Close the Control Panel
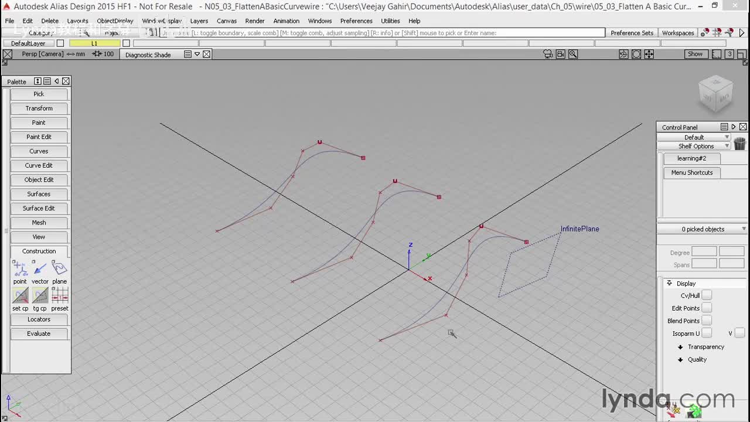Viewport: 750px width, 422px height. click(x=743, y=127)
